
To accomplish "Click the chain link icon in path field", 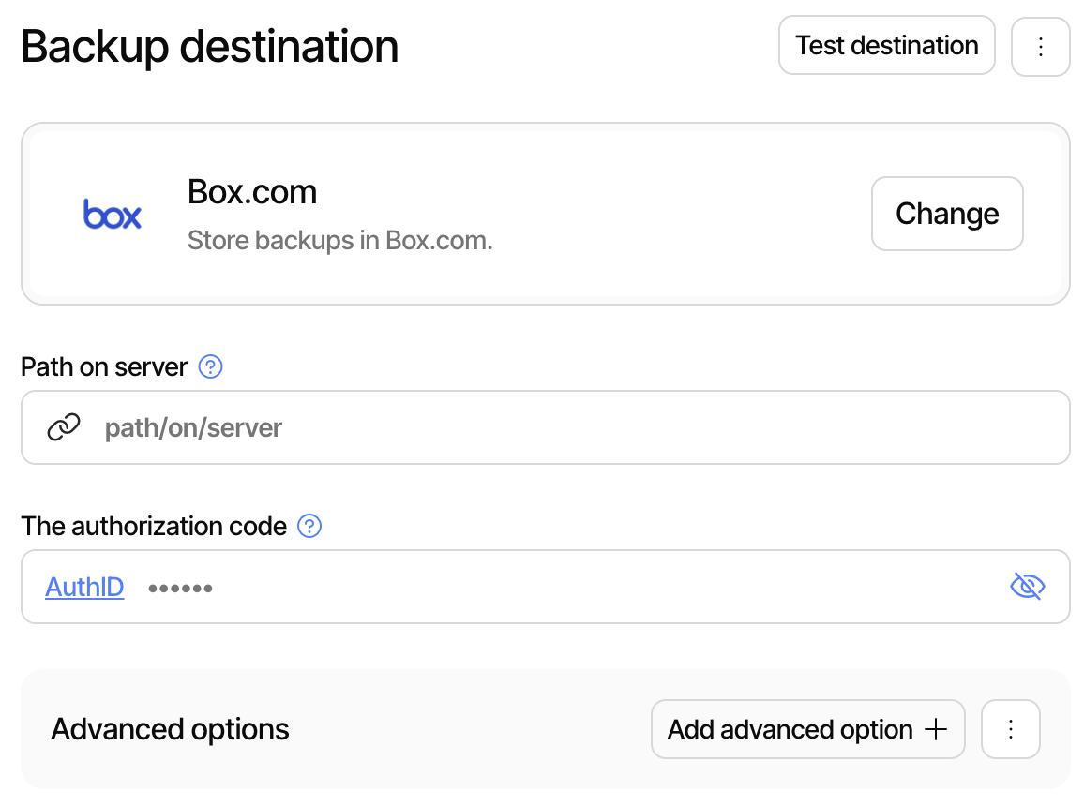I will [x=64, y=426].
